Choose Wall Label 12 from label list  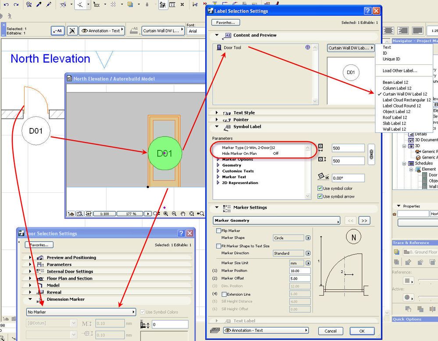[x=394, y=129]
